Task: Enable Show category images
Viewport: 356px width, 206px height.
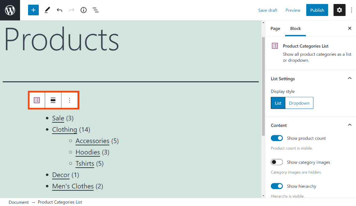Action: pyautogui.click(x=277, y=162)
